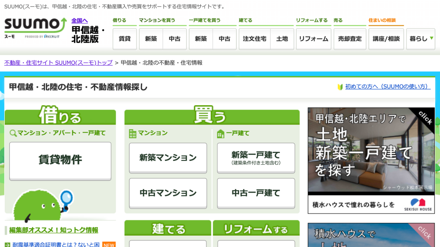The image size is (440, 247).
Task: Select 新築 under 一戸建てを買う
Action: click(201, 39)
